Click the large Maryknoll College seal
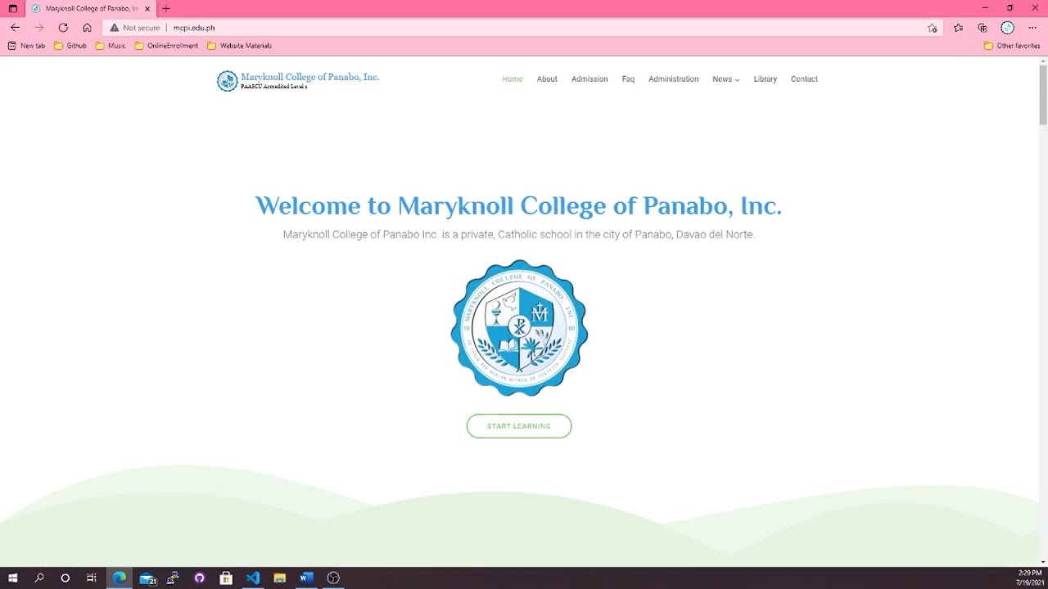The image size is (1048, 589). 519,328
